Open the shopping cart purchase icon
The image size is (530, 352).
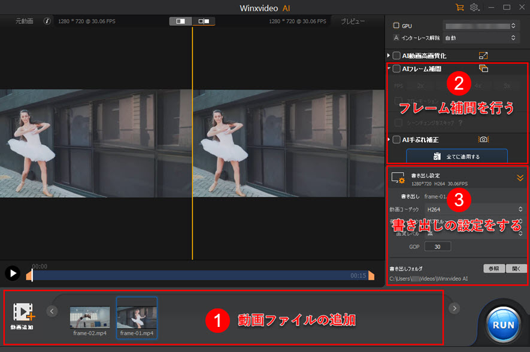[x=459, y=7]
